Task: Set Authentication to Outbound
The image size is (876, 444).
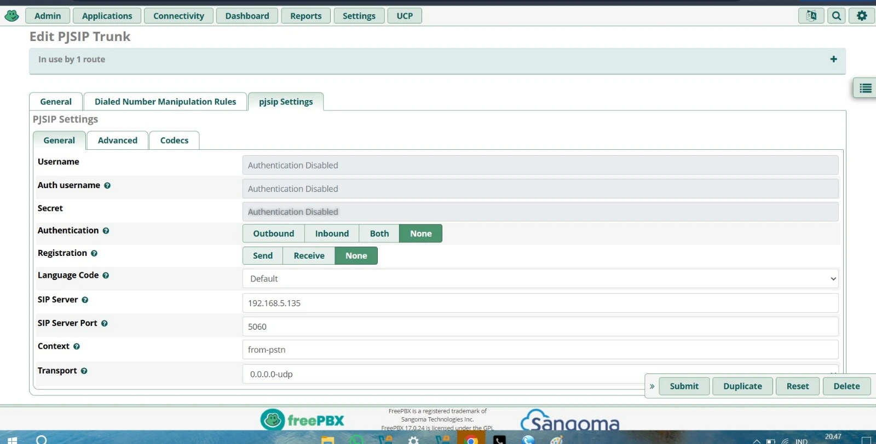Action: point(274,233)
